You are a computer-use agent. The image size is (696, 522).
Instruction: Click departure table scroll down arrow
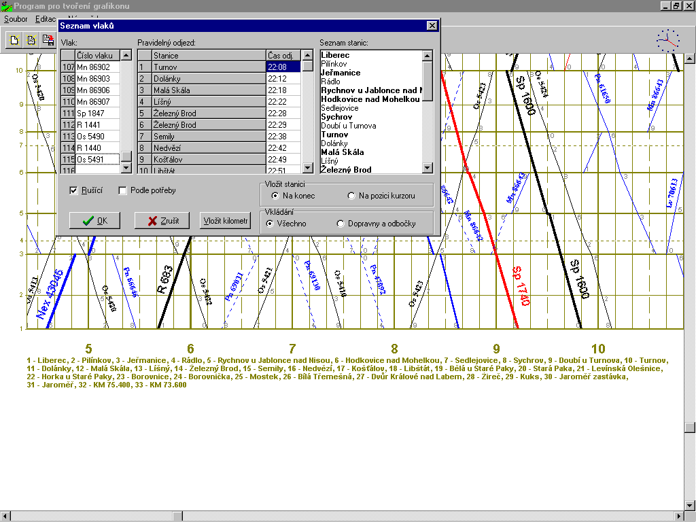pyautogui.click(x=308, y=168)
